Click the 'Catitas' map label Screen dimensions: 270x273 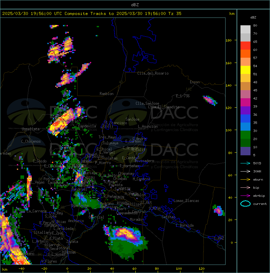click(168, 217)
